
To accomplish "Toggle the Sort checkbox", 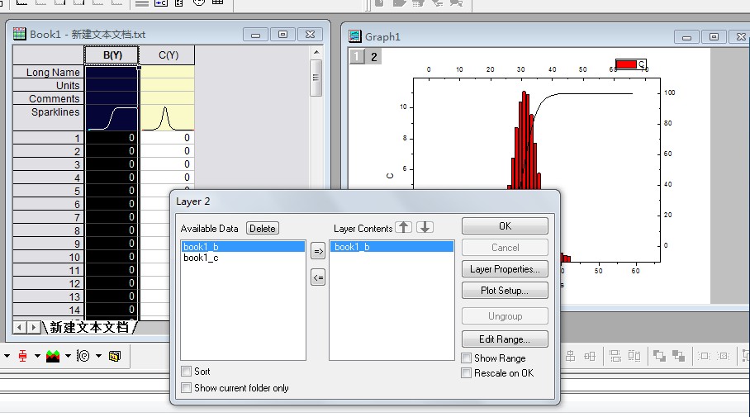I will [187, 371].
